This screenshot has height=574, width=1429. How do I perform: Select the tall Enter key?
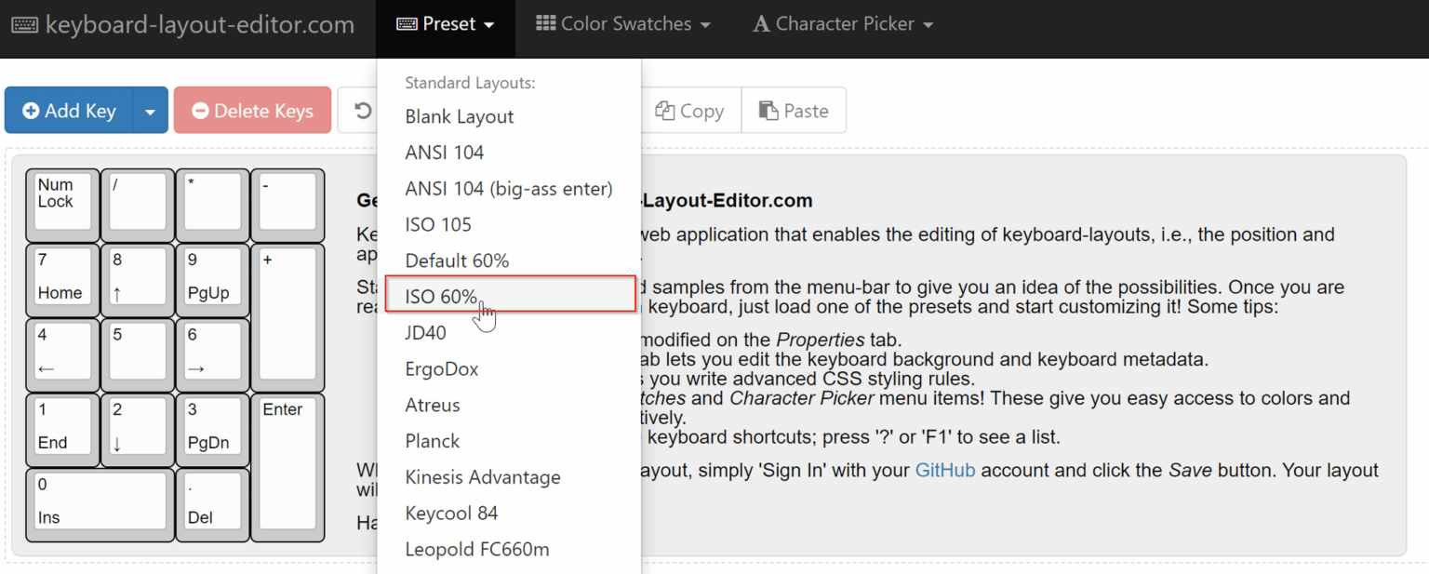click(x=287, y=467)
